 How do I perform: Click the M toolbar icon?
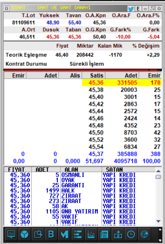[x=65, y=234]
